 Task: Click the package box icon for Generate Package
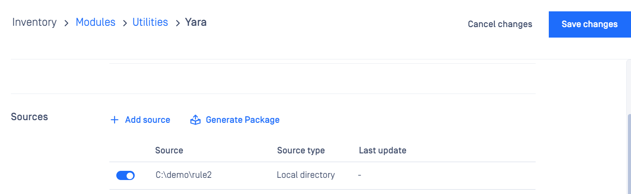tap(195, 120)
